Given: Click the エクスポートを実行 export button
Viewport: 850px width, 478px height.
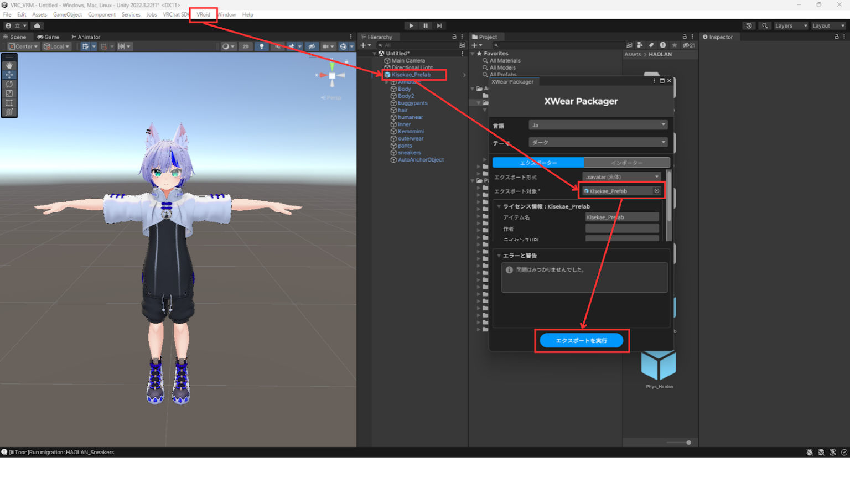Looking at the screenshot, I should pyautogui.click(x=582, y=341).
